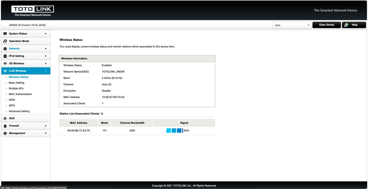This screenshot has height=189, width=368.
Task: Click the Mode column header
Action: (105, 123)
